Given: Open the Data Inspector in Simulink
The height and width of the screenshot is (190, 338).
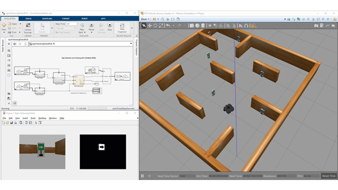Looking at the screenshot, I should click(x=122, y=28).
